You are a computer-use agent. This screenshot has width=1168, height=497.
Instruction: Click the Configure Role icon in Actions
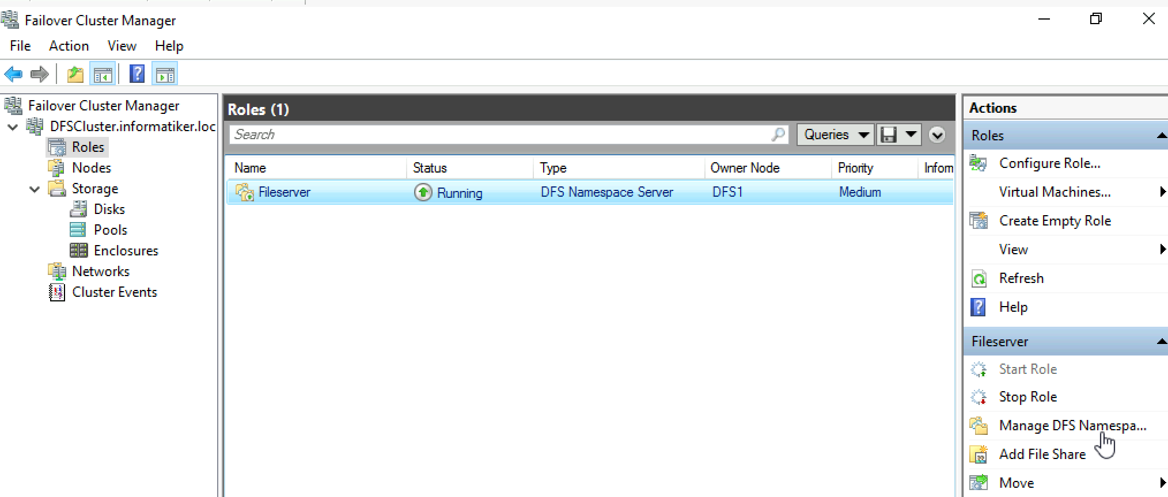pyautogui.click(x=978, y=163)
